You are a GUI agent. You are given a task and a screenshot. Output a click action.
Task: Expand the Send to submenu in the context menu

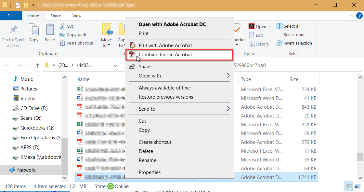(x=228, y=109)
